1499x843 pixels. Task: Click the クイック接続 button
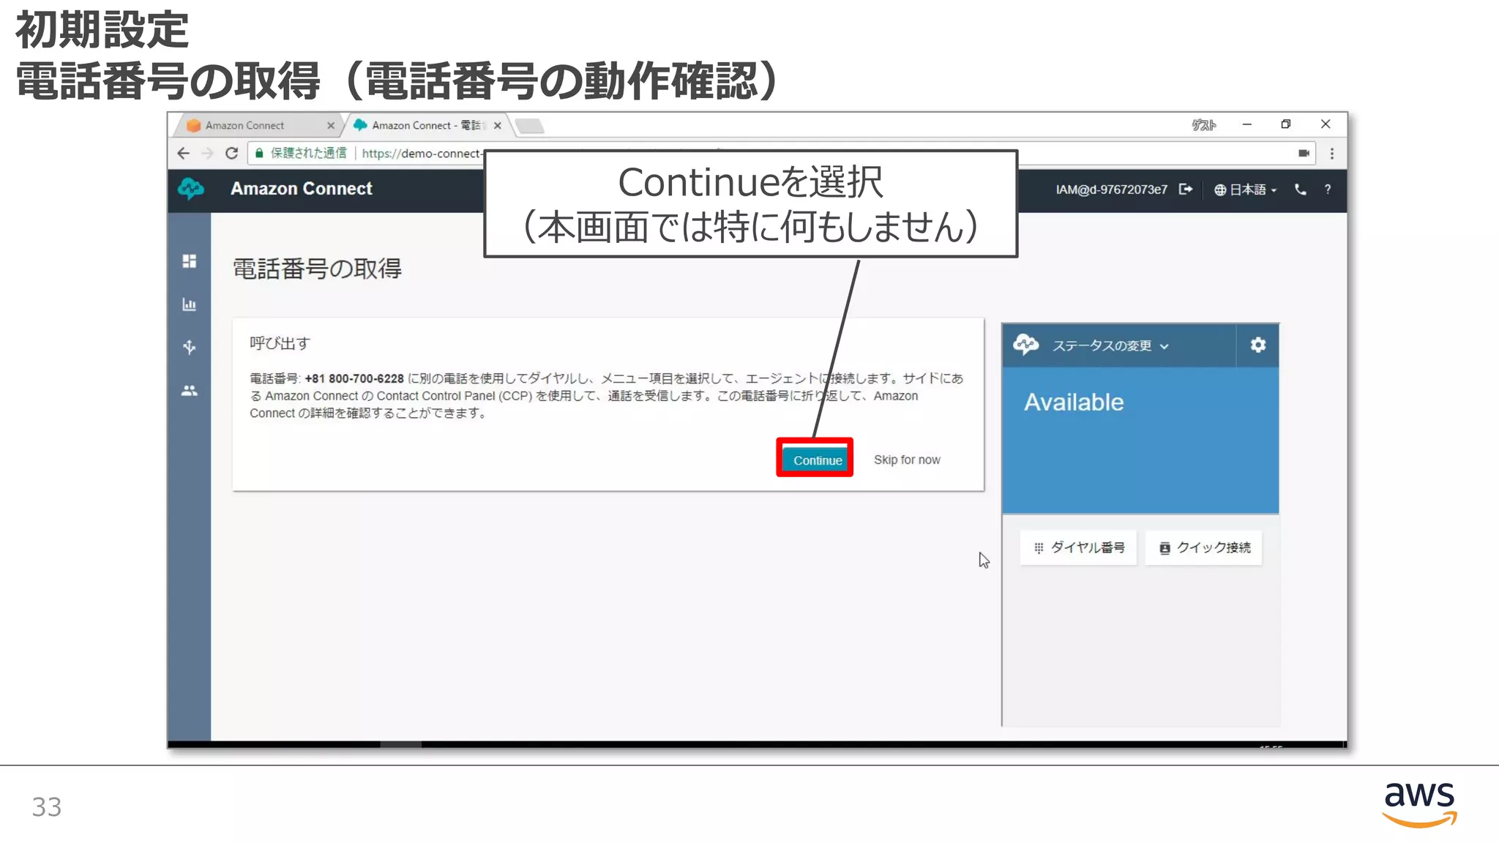(x=1204, y=547)
